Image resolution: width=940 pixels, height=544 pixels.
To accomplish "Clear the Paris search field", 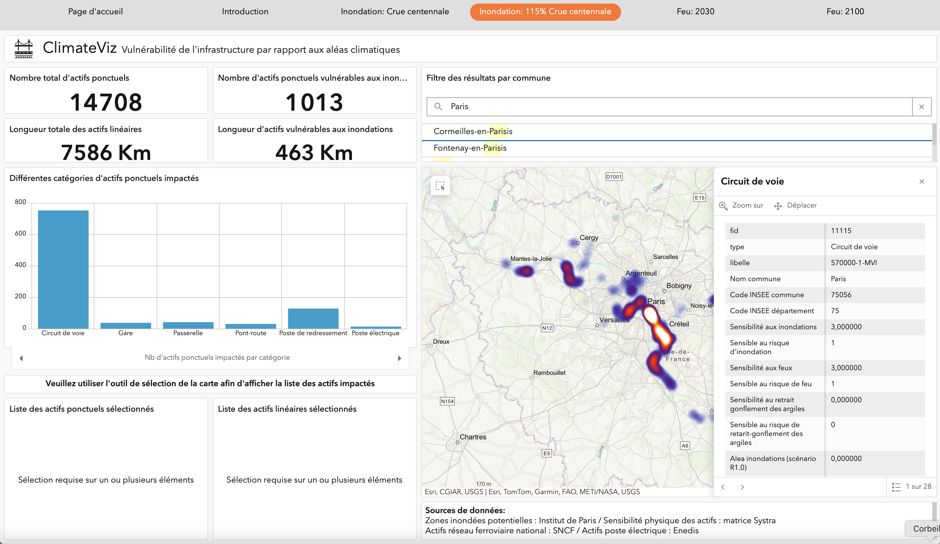I will [x=921, y=107].
